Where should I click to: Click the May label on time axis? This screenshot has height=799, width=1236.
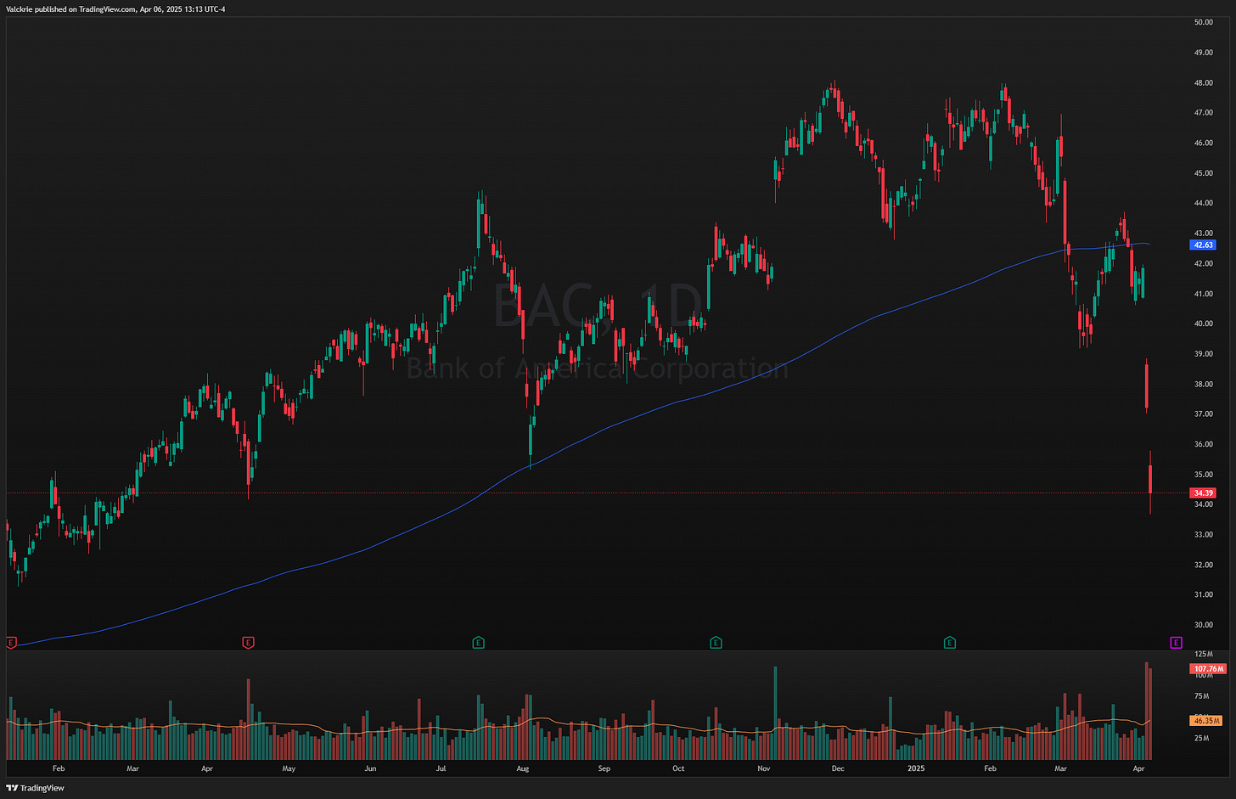(x=289, y=768)
